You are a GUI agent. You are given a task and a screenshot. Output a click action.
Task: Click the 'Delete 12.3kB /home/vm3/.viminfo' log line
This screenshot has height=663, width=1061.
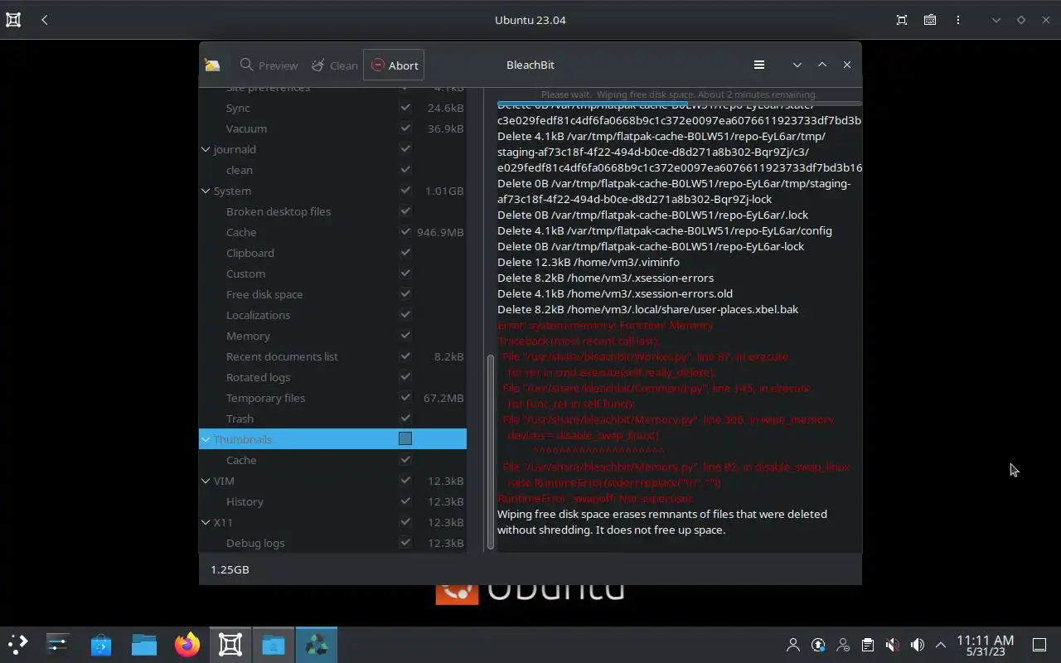tap(589, 262)
